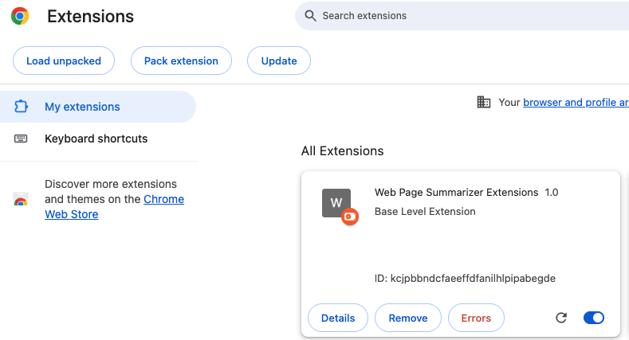
Task: Click the Chrome Web Store rainbow icon
Action: 22,200
